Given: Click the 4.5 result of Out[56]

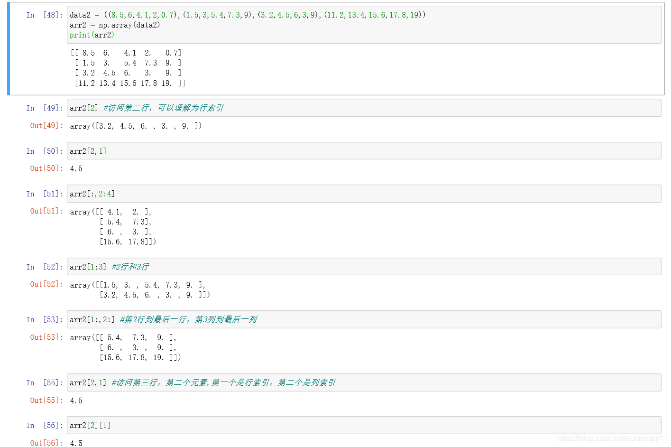Looking at the screenshot, I should tap(76, 443).
